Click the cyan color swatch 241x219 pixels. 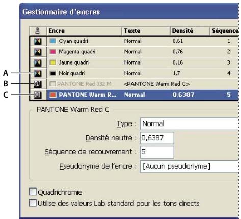52,41
